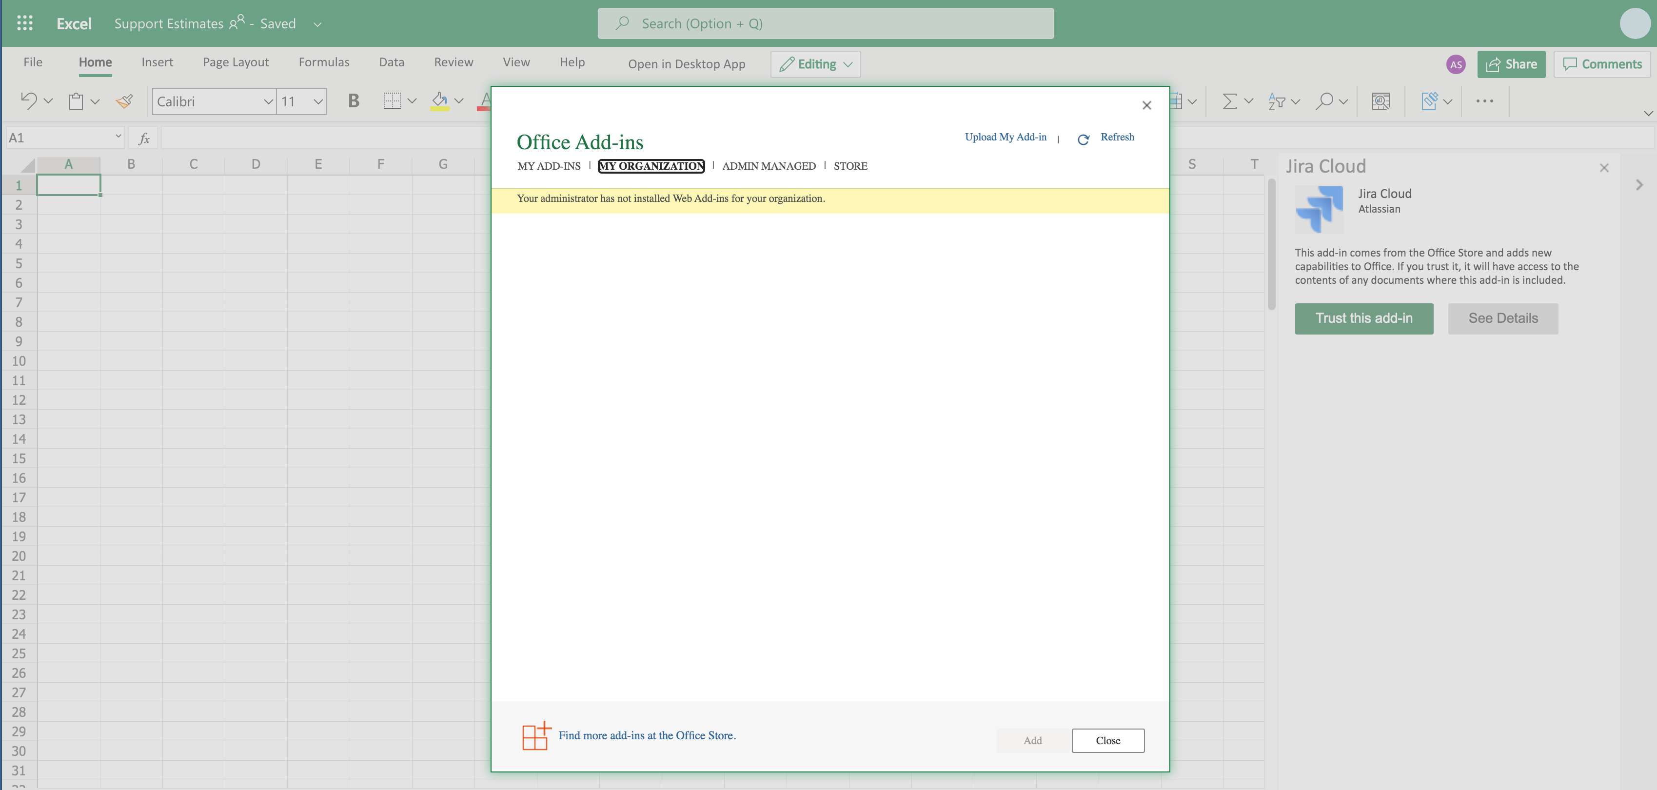The image size is (1657, 790).
Task: Click the Bold formatting icon in ribbon
Action: coord(352,100)
